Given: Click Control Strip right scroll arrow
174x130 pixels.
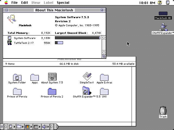Looking at the screenshot, I should tap(52, 127).
